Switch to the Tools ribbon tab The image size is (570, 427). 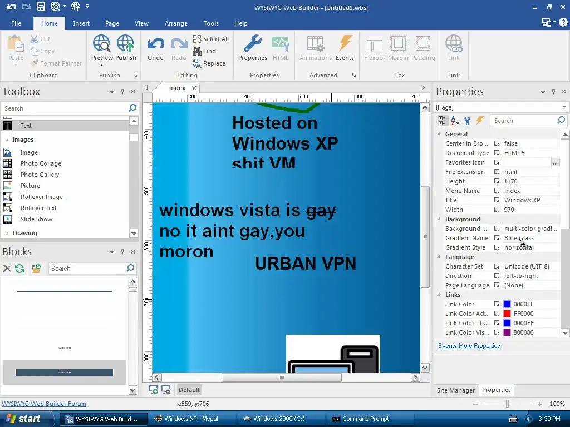pos(211,23)
